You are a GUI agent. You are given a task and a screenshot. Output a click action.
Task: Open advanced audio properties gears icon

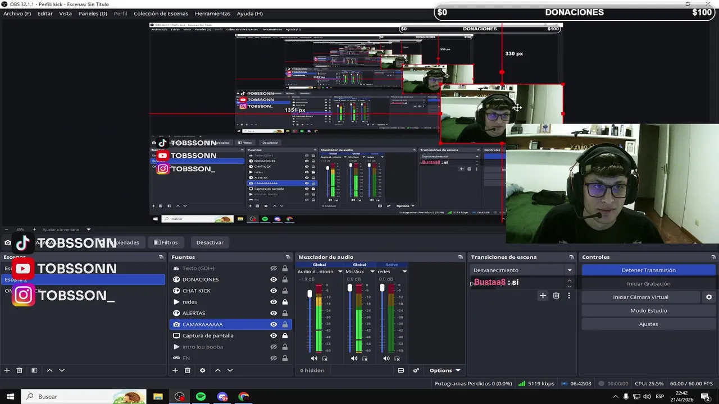(416, 370)
